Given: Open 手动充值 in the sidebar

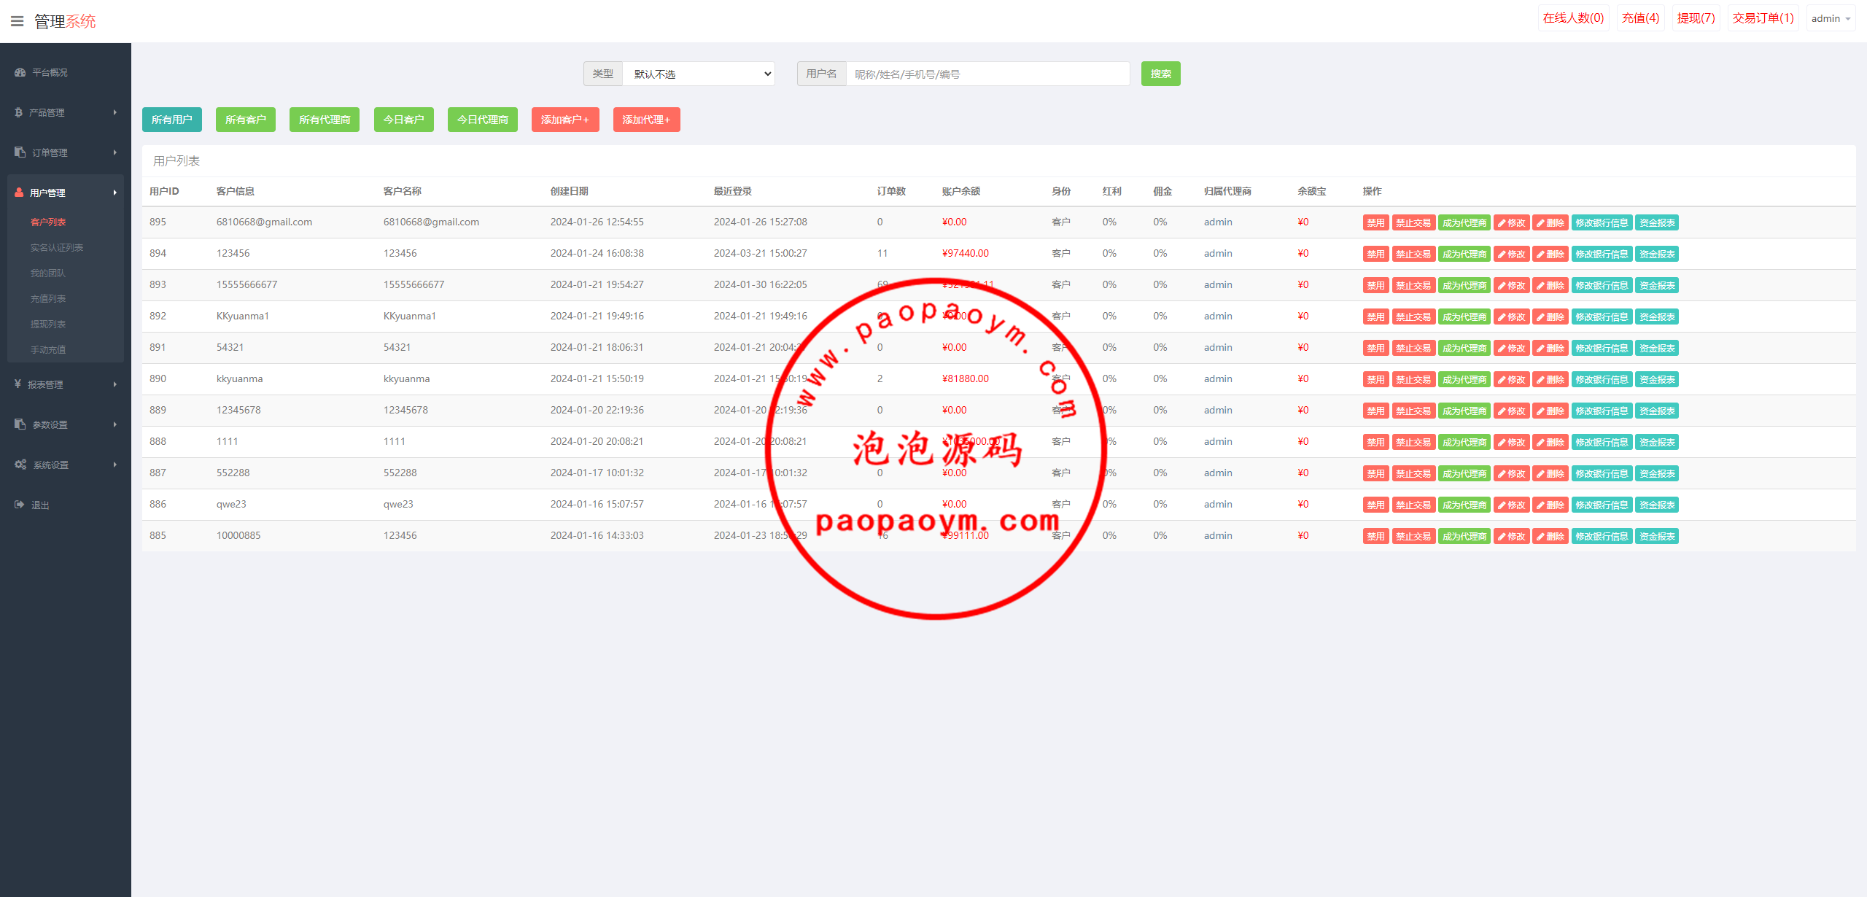Looking at the screenshot, I should pos(48,349).
